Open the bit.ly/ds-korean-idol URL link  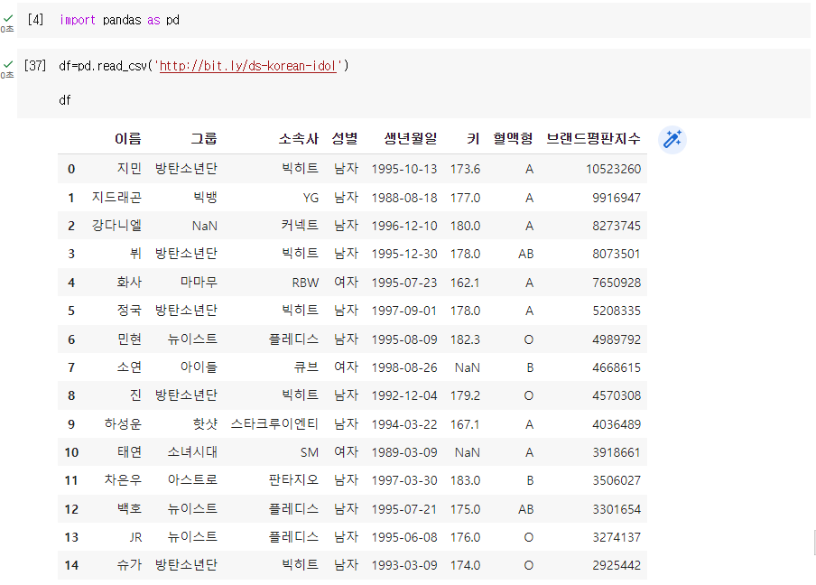[x=247, y=66]
